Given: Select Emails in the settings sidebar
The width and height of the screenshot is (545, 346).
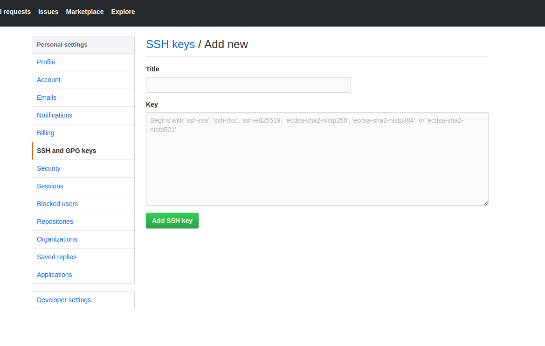Looking at the screenshot, I should tap(47, 97).
